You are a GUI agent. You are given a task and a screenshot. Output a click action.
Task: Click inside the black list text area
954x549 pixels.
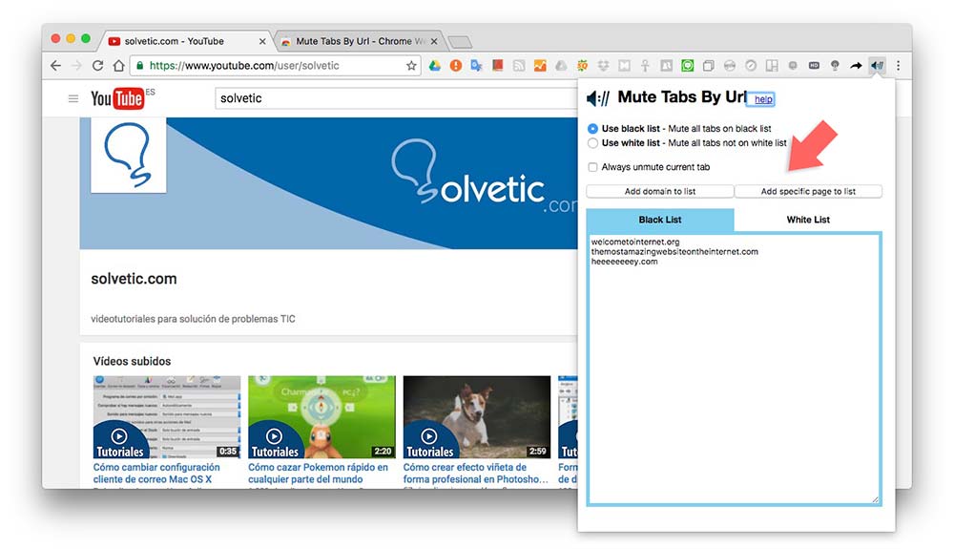735,369
